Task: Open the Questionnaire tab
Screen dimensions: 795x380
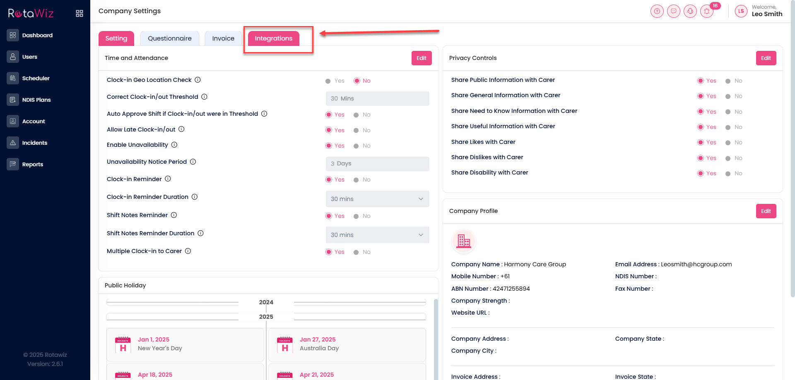Action: click(x=169, y=38)
